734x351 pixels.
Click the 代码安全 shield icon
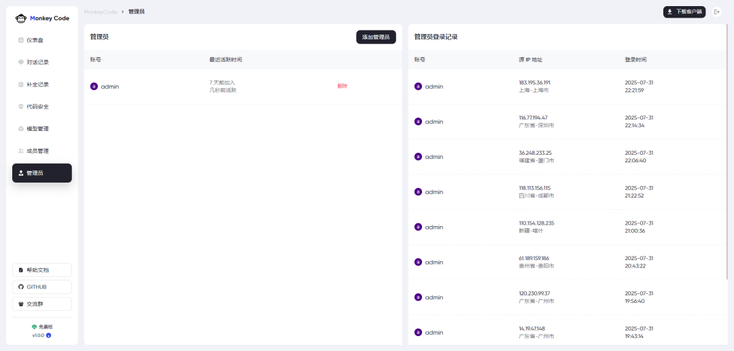(x=20, y=107)
